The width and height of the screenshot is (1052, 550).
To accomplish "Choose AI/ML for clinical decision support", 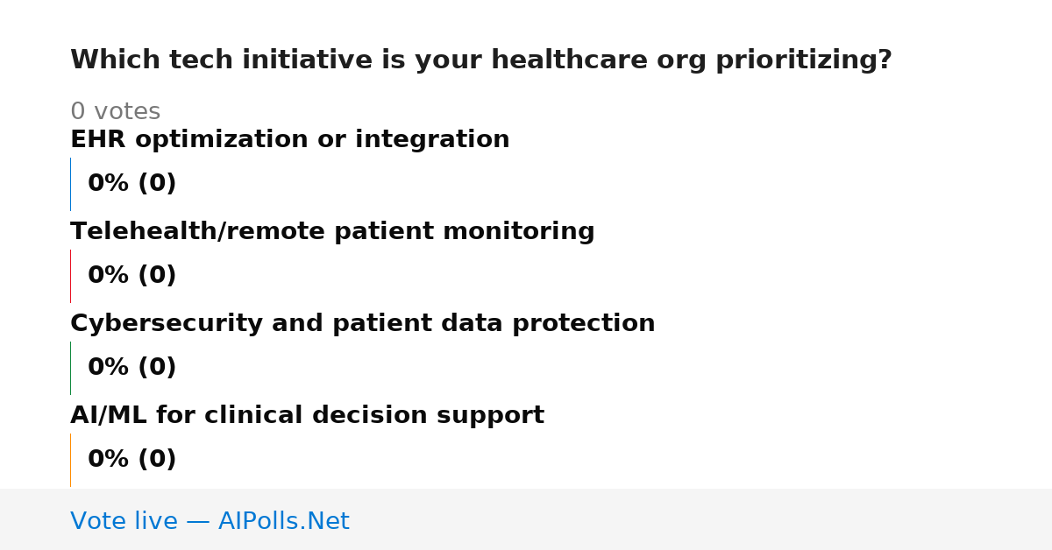I will pyautogui.click(x=307, y=415).
